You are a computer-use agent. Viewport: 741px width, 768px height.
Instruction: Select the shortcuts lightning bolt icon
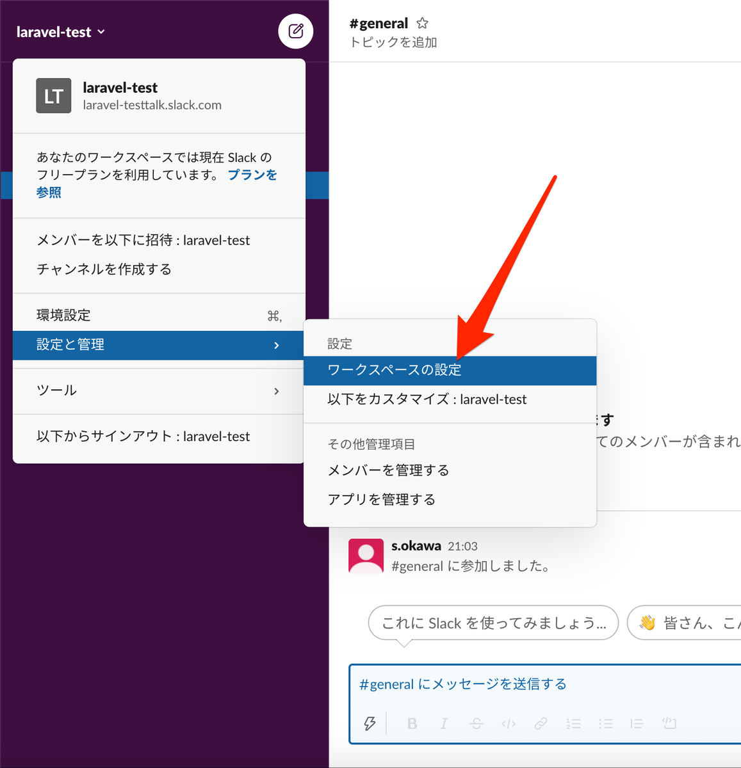[370, 723]
